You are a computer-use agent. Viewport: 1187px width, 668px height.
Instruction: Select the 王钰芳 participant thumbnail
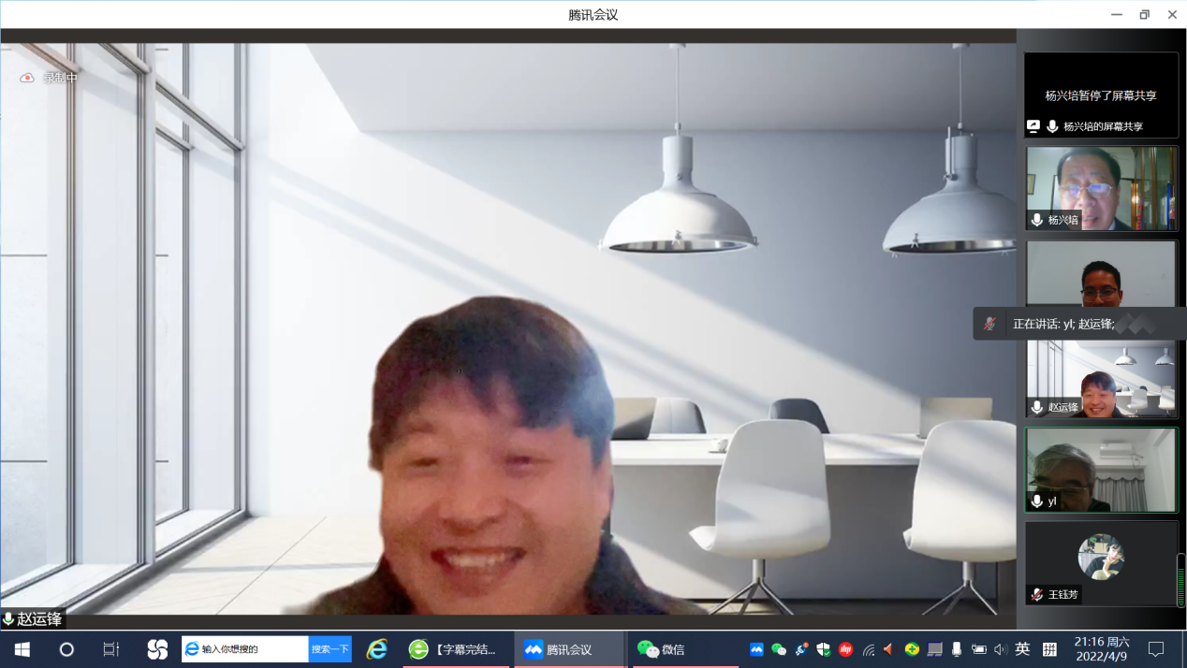click(1100, 562)
